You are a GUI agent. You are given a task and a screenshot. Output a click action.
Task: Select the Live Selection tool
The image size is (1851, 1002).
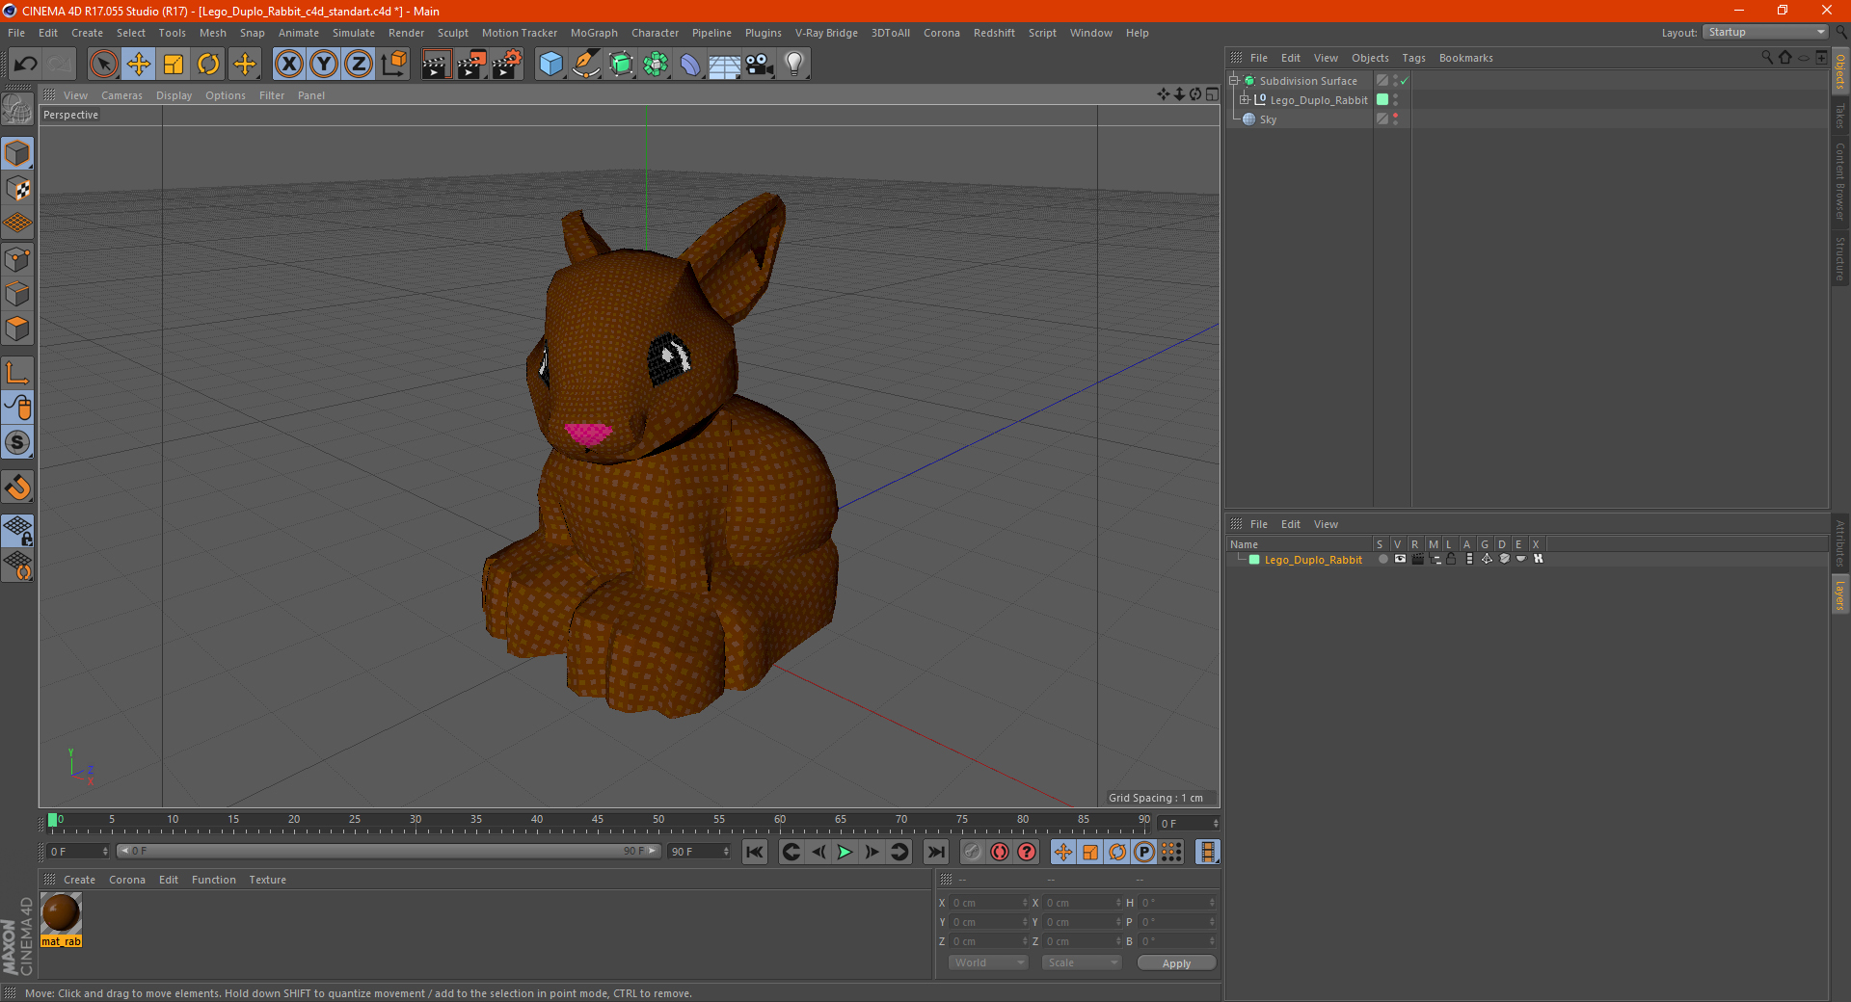pyautogui.click(x=103, y=65)
